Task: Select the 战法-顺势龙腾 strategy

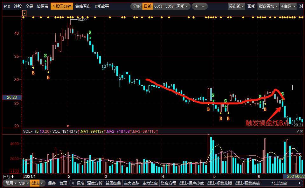Action: [x=220, y=183]
